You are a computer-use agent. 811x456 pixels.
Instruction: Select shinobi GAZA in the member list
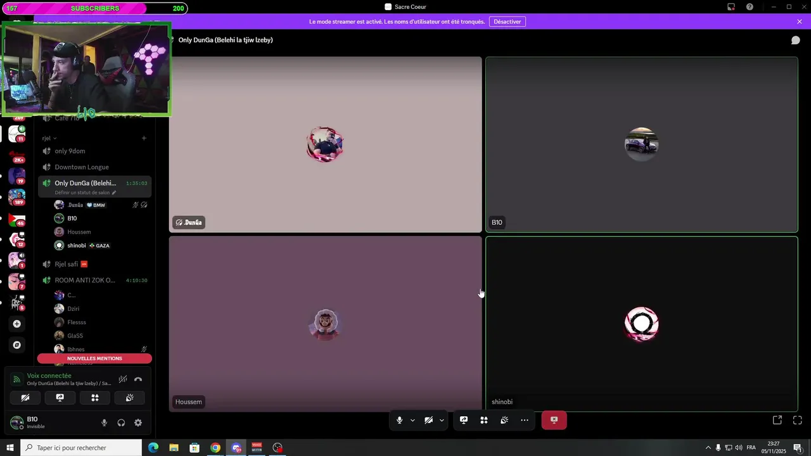click(101, 245)
